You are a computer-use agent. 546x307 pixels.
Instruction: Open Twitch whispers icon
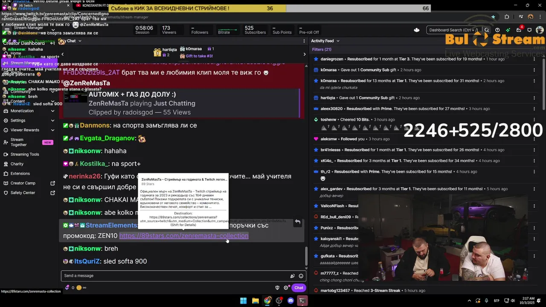coord(529,30)
